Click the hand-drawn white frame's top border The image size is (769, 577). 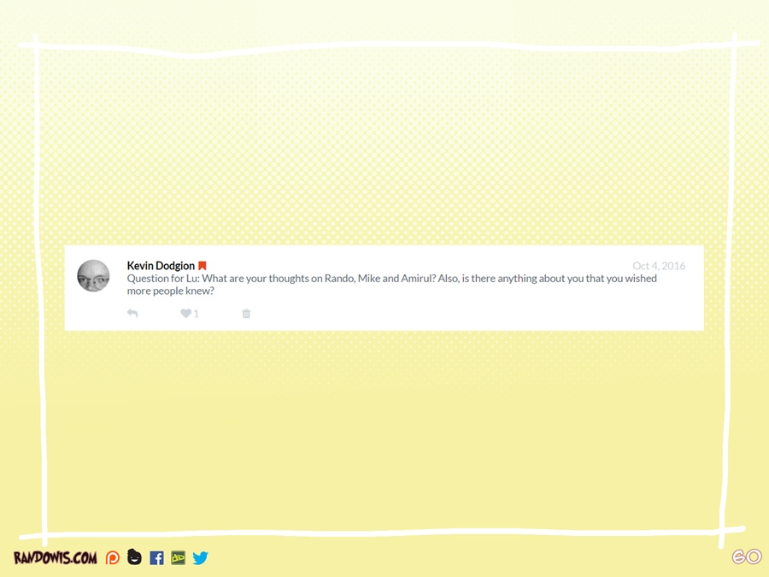pos(384,44)
